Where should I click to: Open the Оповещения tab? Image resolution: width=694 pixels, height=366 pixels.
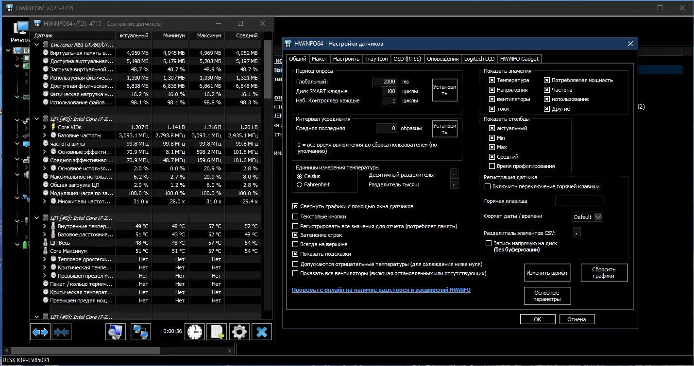(x=443, y=59)
